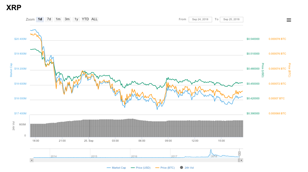Click the 2015 label in navigator
This screenshot has height=172, width=308.
pos(94,156)
